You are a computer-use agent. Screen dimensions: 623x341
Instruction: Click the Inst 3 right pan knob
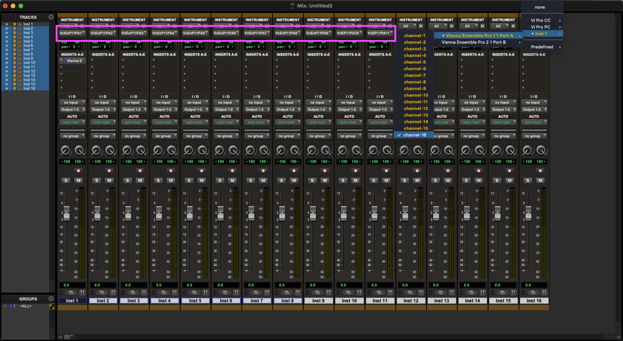[x=141, y=150]
